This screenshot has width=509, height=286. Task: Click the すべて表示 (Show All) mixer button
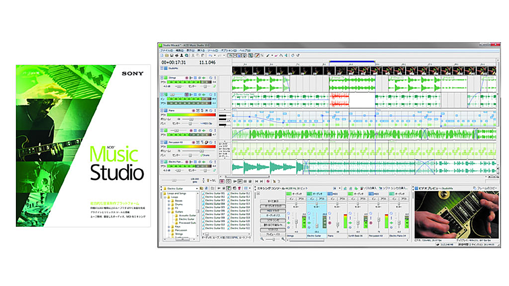[273, 202]
